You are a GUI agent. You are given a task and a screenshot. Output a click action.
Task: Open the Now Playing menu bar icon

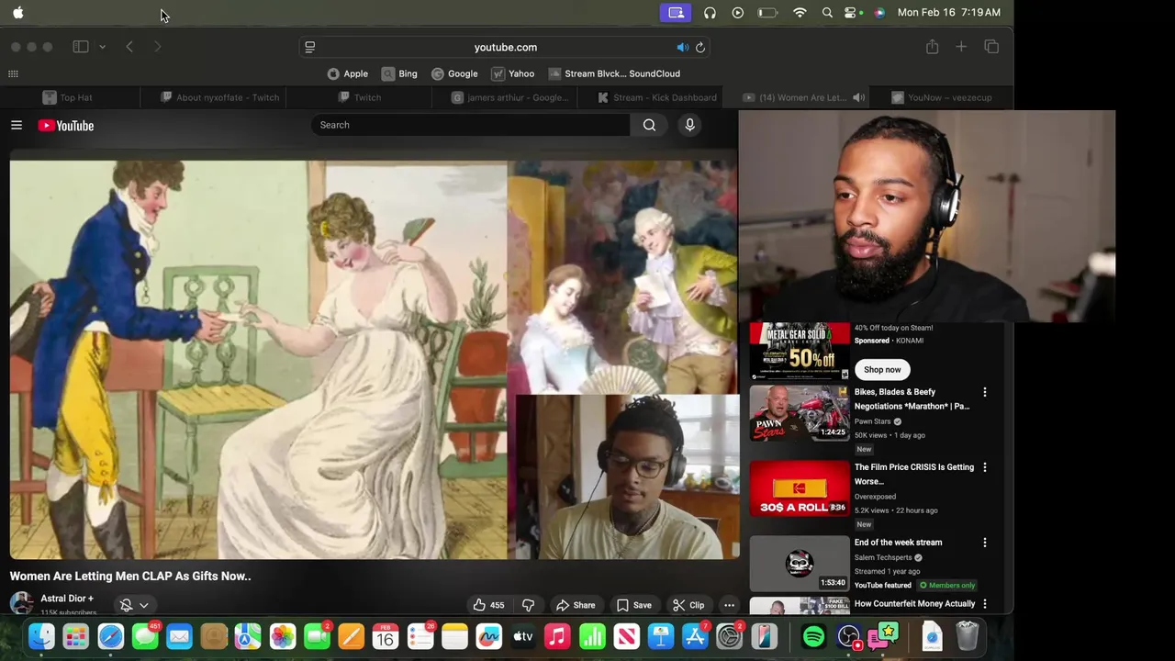pyautogui.click(x=737, y=13)
